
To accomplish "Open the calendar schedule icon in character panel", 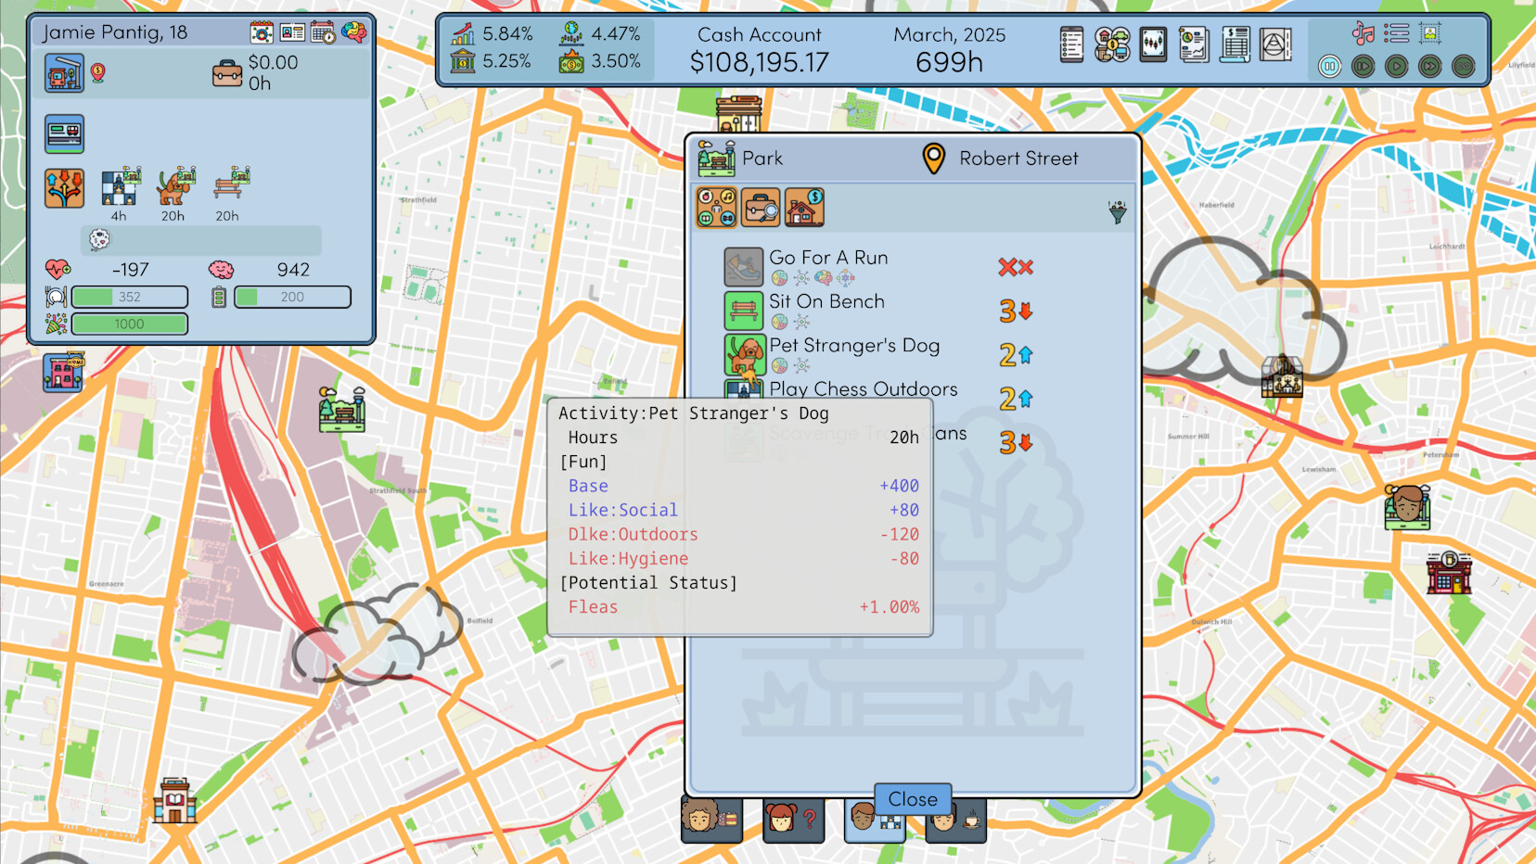I will click(323, 32).
